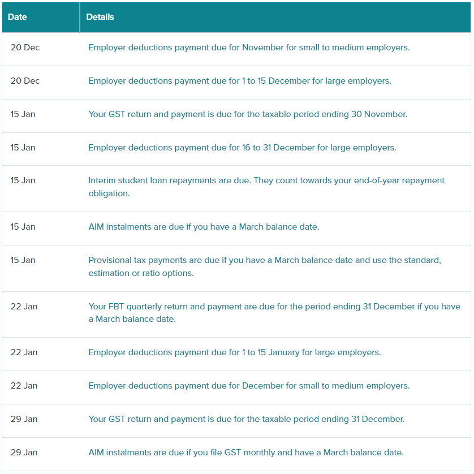Viewport: 474px width, 474px height.
Task: Click GST return for period ending 31 December
Action: click(247, 419)
